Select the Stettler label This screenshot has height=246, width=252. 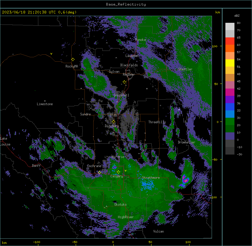coord(185,69)
